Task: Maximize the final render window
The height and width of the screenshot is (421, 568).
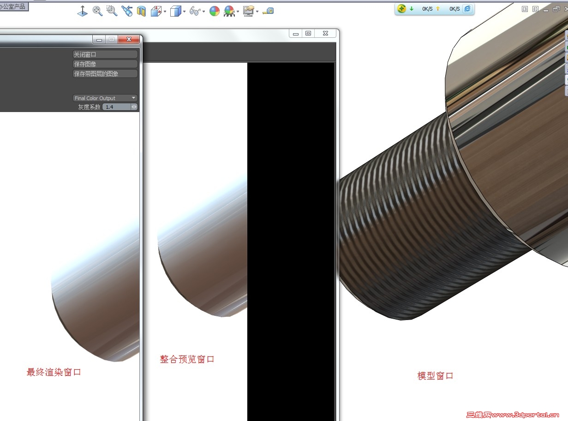Action: tap(111, 40)
